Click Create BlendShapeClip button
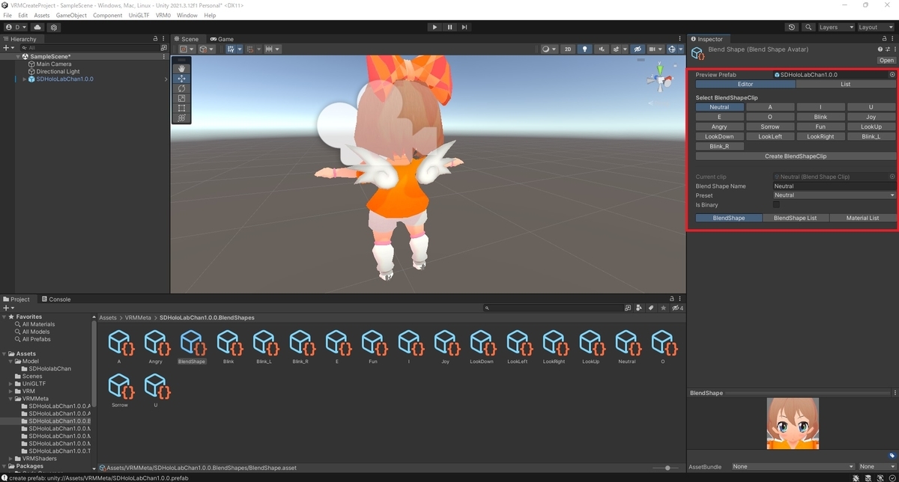899x482 pixels. [796, 156]
